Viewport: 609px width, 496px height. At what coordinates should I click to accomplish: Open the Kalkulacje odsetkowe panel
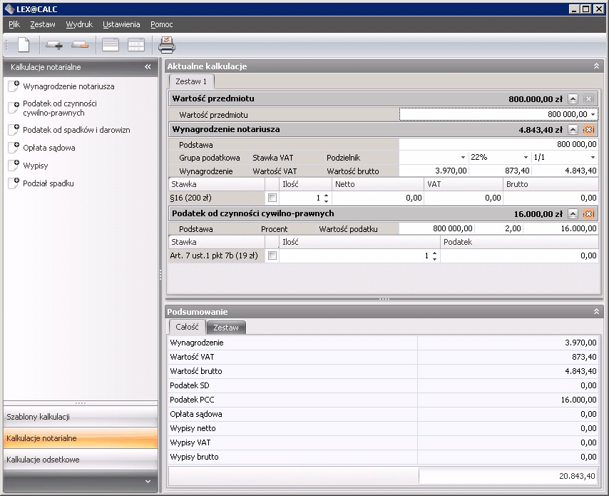click(x=80, y=460)
